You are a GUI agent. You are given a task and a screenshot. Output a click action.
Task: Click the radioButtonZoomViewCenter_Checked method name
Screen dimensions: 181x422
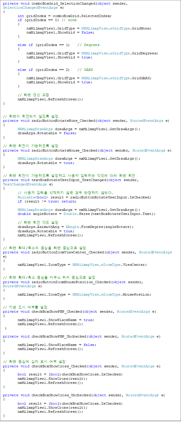tap(68, 252)
